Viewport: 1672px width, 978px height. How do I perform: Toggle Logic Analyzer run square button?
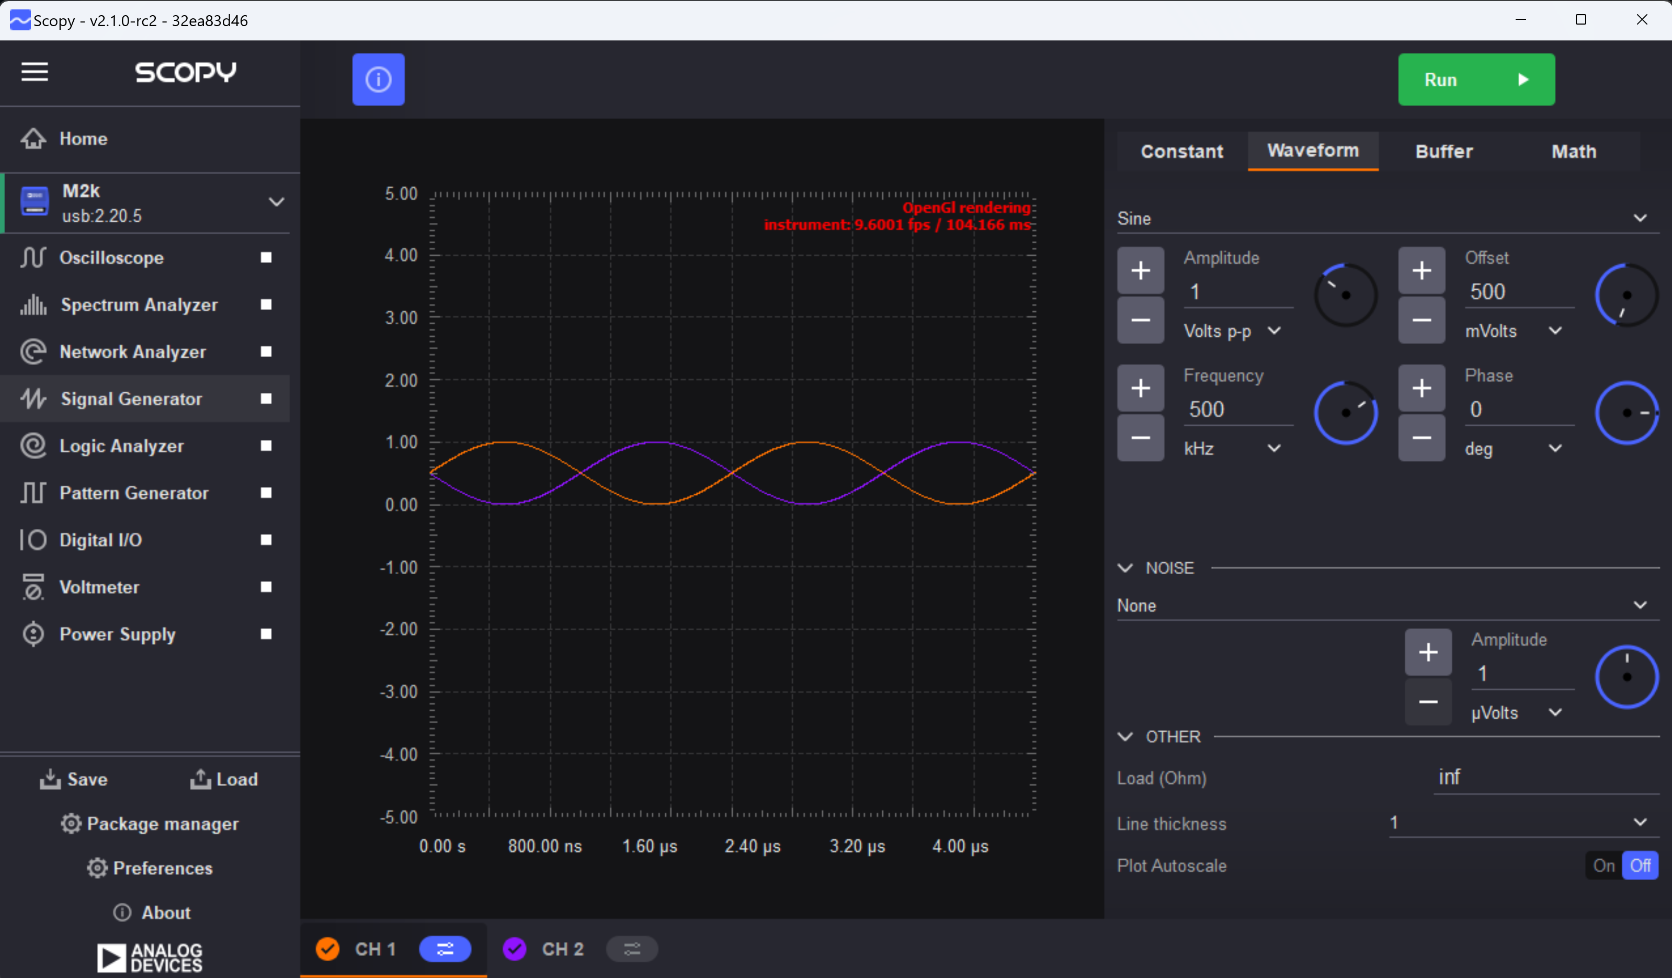pyautogui.click(x=266, y=446)
